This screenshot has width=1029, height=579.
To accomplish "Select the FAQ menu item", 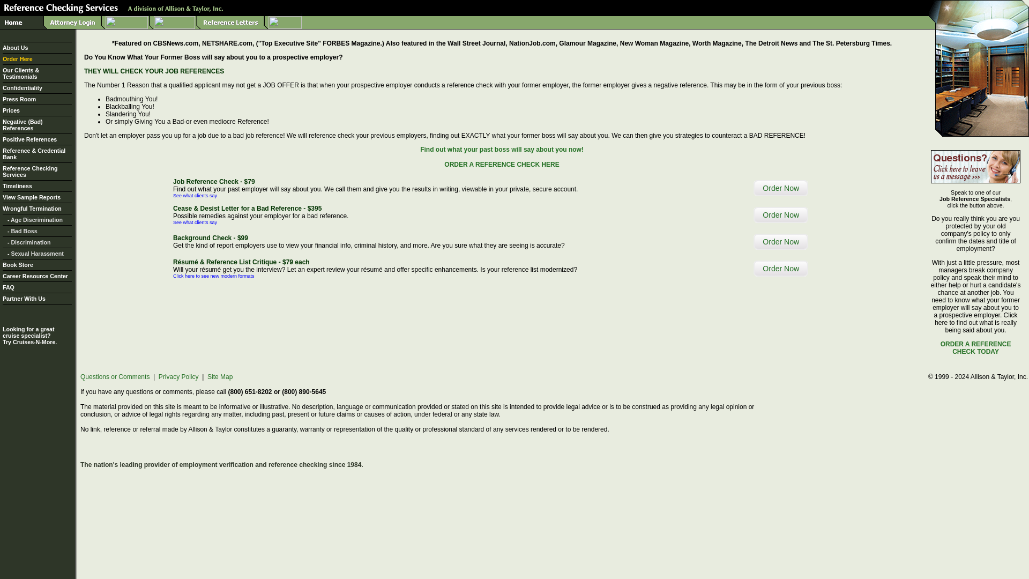I will [8, 287].
